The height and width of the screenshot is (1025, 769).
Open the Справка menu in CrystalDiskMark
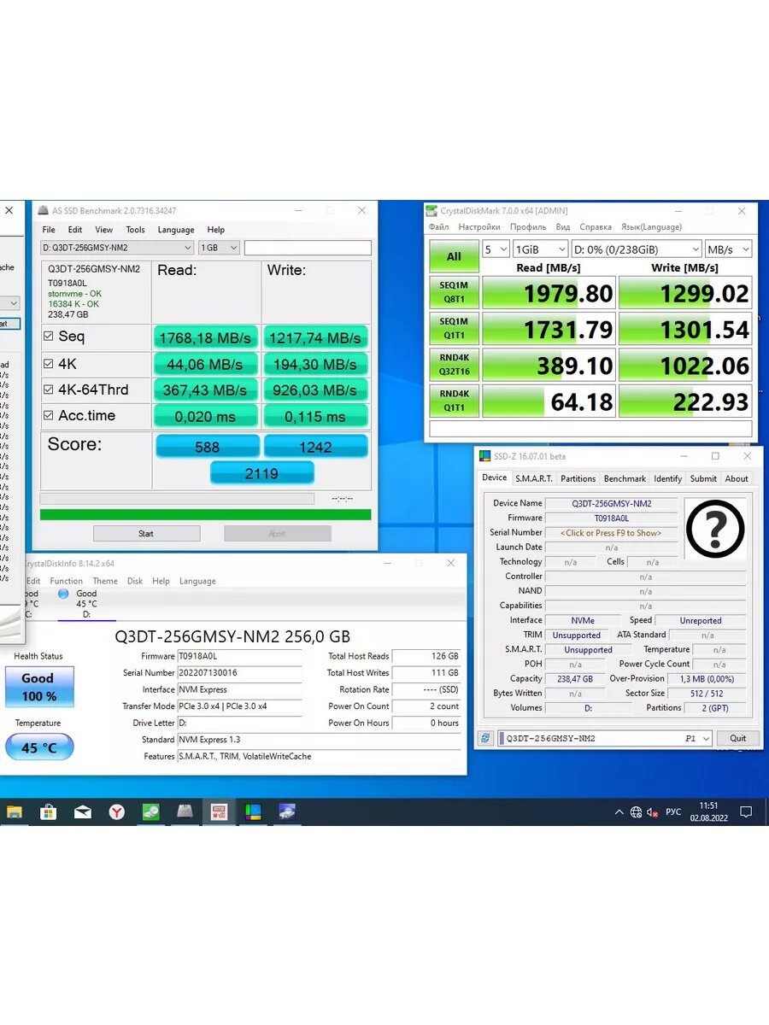tap(596, 227)
